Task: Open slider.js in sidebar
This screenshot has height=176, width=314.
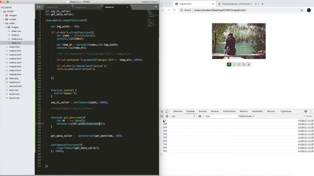Action: pyautogui.click(x=15, y=35)
